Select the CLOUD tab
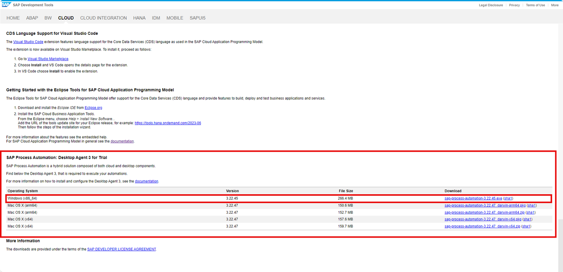This screenshot has width=563, height=272. pos(66,18)
